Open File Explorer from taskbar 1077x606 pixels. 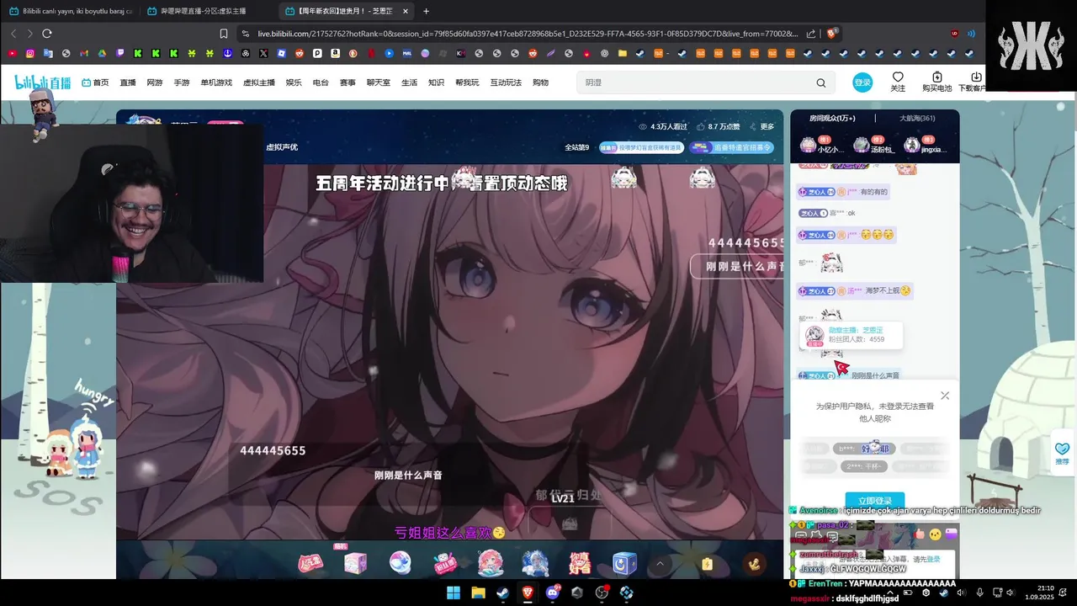[x=478, y=593]
